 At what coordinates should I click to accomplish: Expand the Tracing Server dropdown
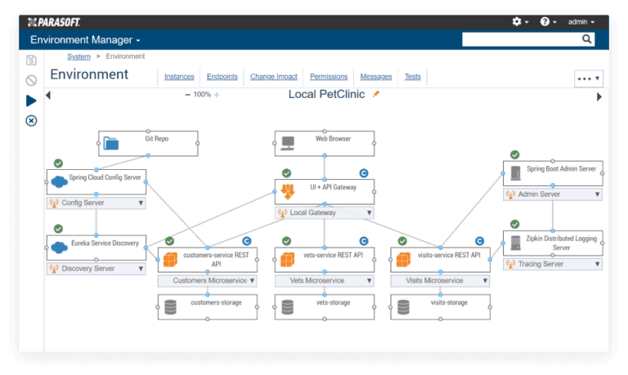pyautogui.click(x=597, y=264)
